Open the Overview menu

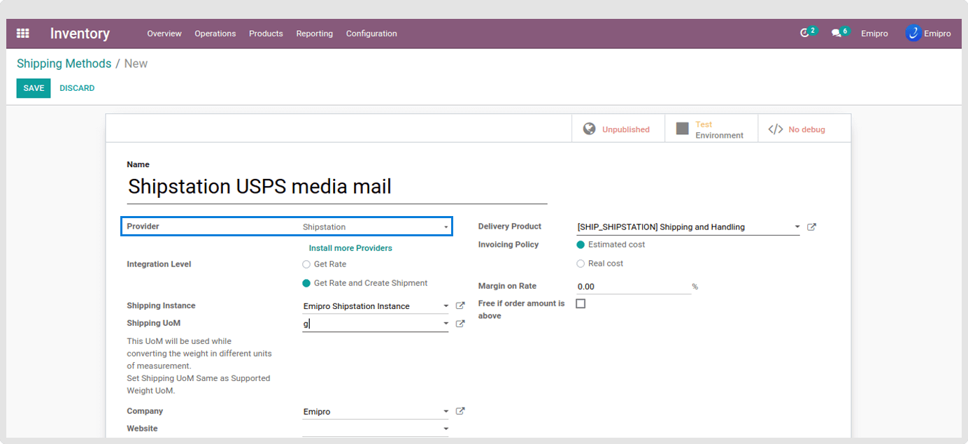(x=164, y=34)
